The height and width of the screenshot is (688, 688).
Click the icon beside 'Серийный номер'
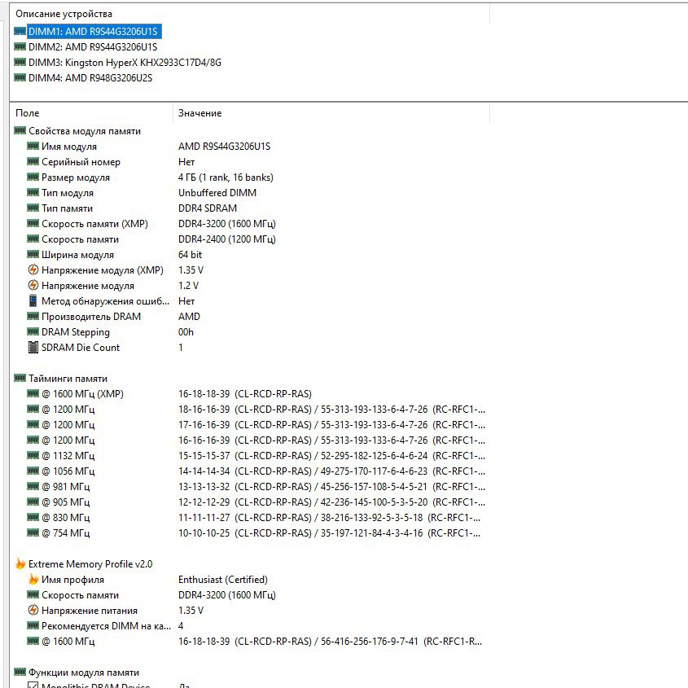click(x=33, y=161)
